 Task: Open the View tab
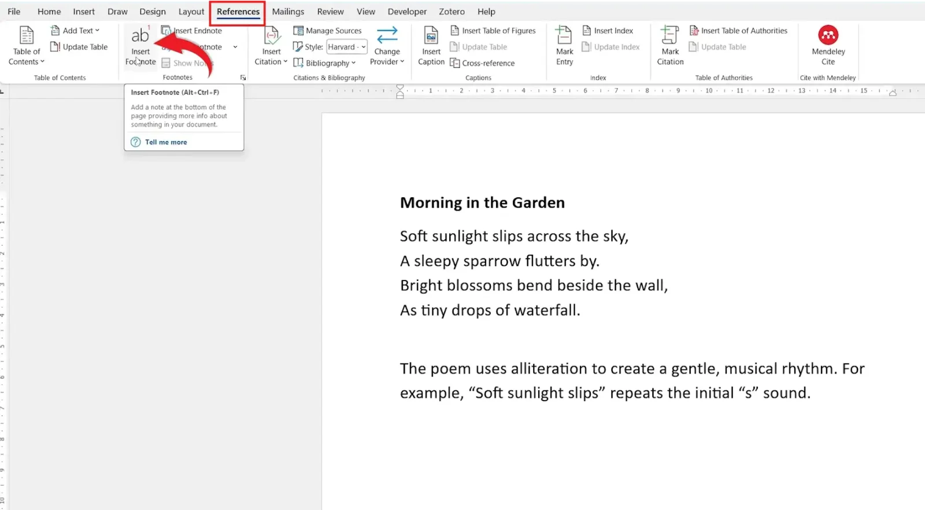(x=366, y=12)
